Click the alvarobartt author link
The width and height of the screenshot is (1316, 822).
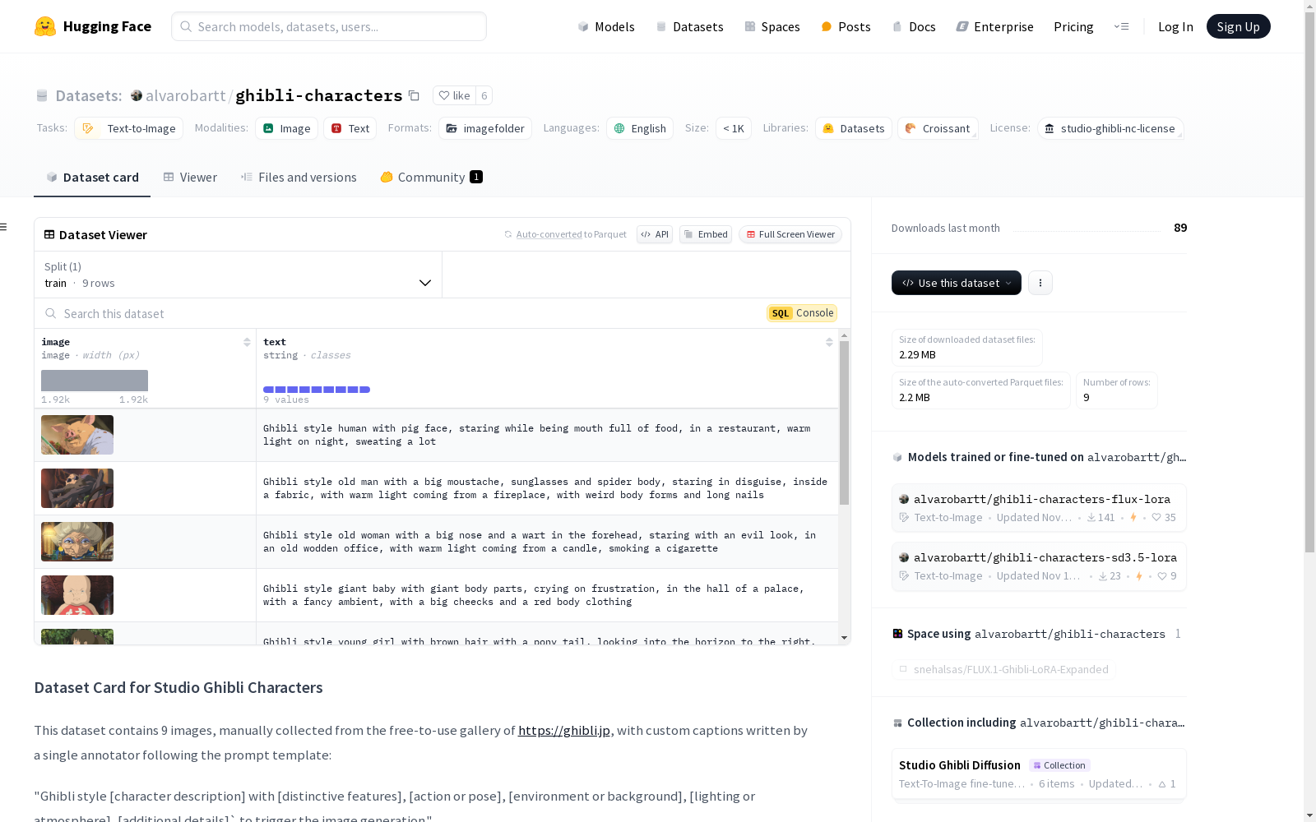(x=185, y=95)
